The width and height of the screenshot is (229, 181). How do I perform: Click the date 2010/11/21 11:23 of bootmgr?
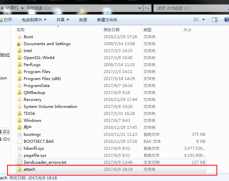(120, 135)
